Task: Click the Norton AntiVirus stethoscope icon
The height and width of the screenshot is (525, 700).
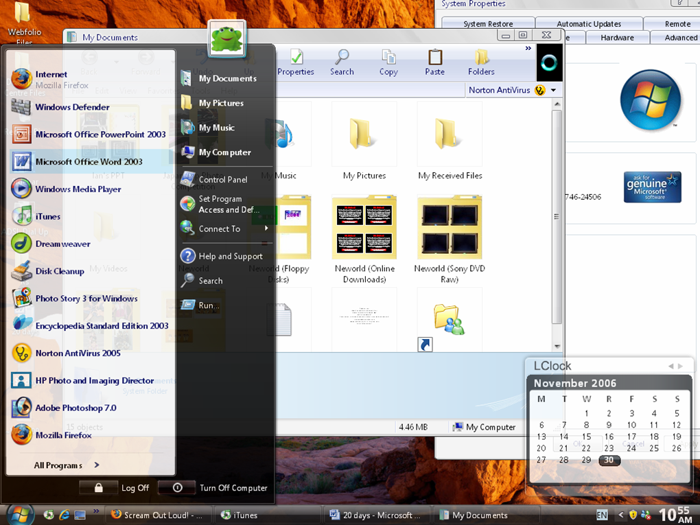Action: pyautogui.click(x=539, y=90)
